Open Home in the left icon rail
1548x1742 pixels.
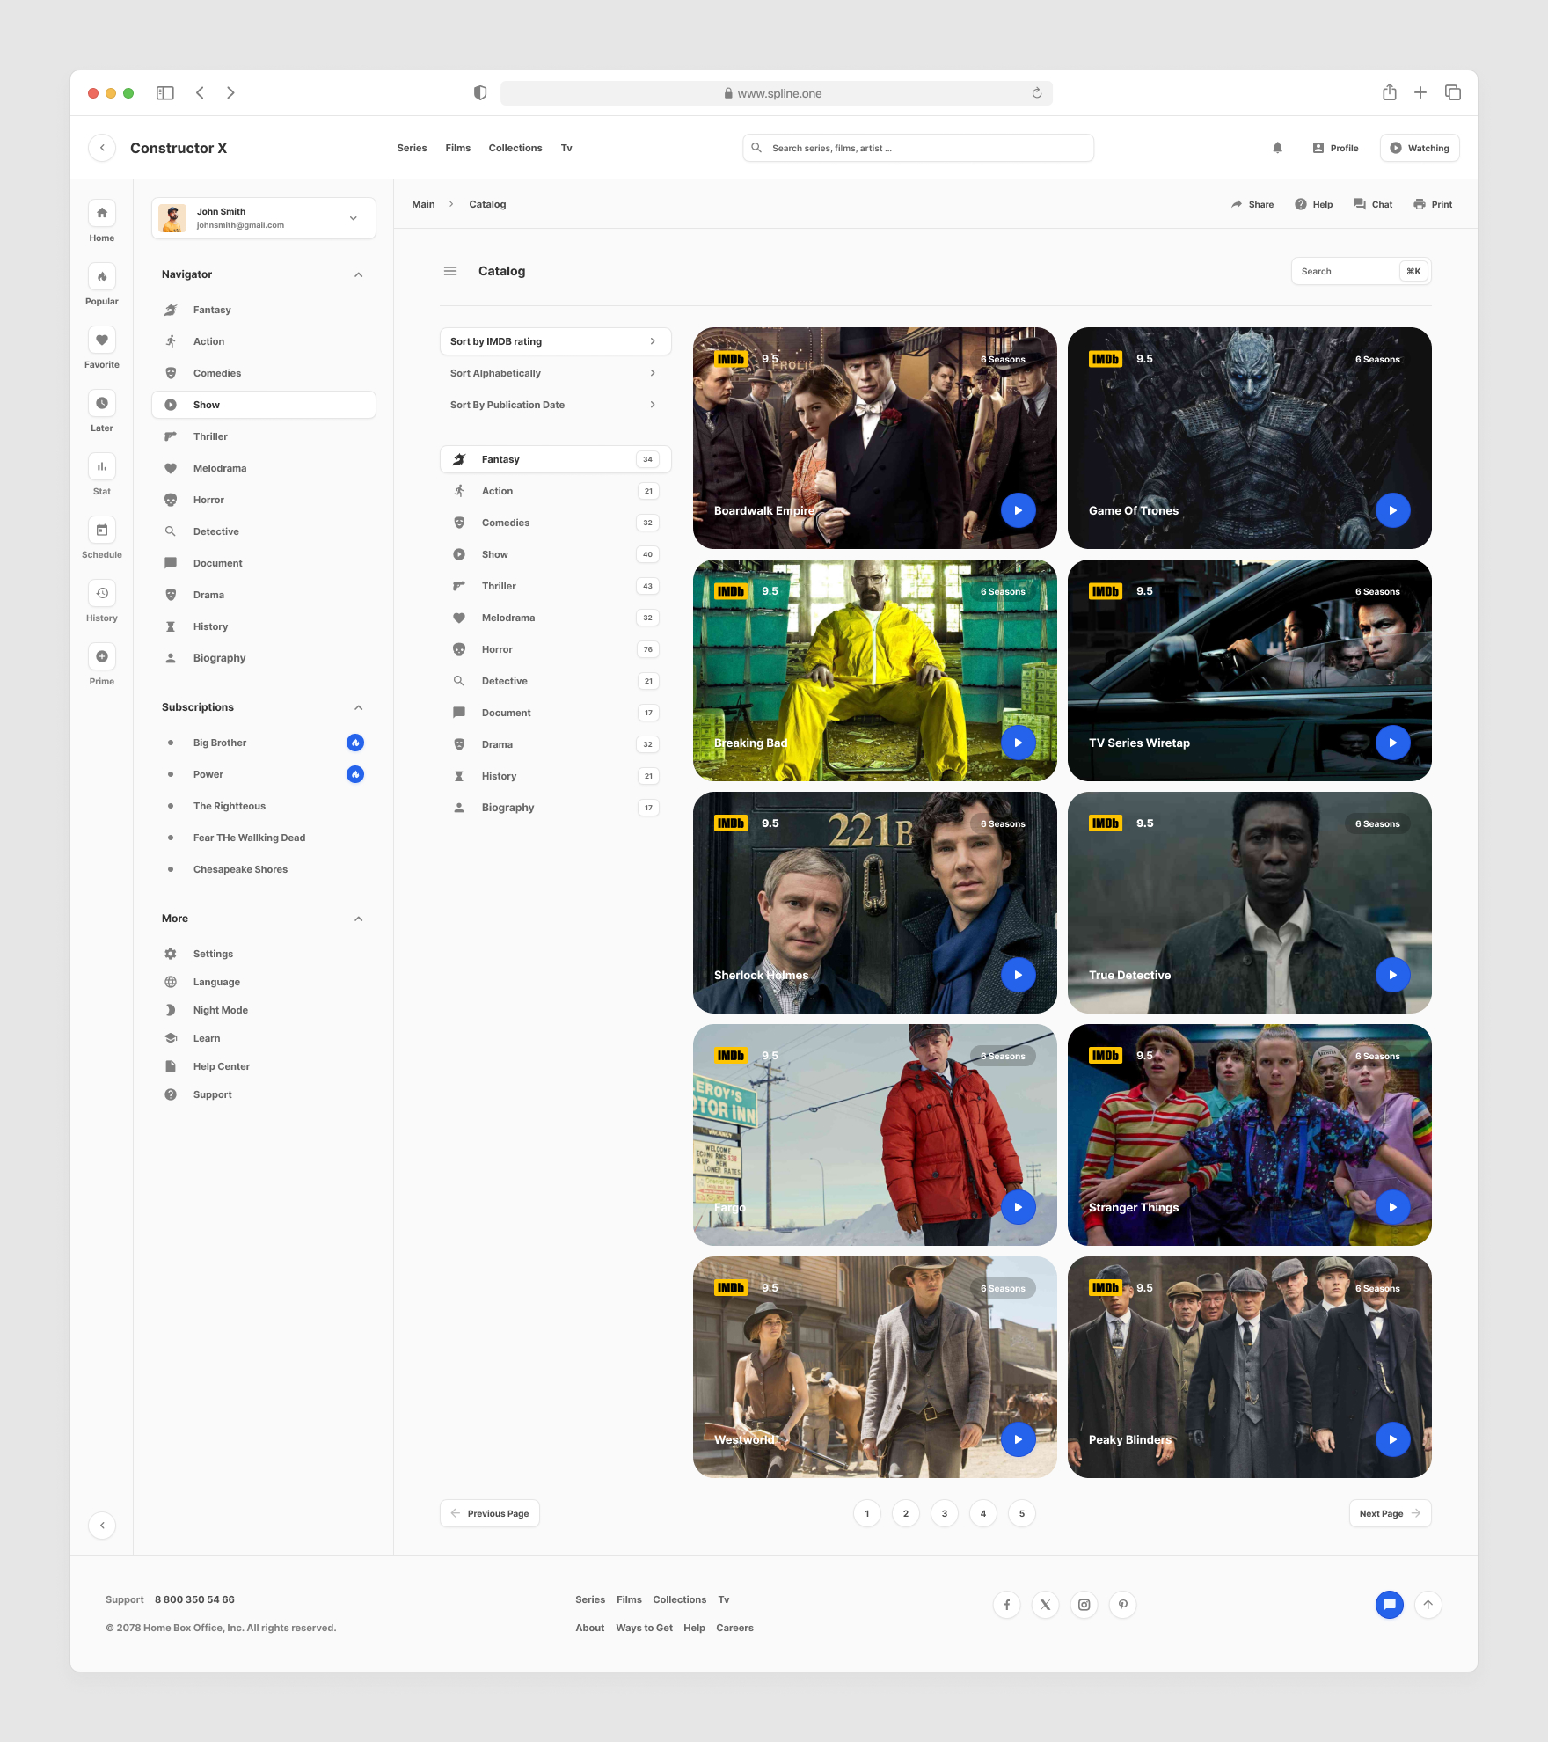tap(102, 213)
